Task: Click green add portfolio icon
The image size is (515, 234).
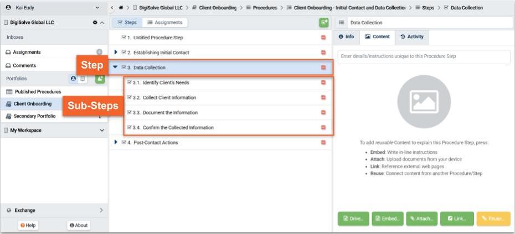Action: tap(100, 79)
